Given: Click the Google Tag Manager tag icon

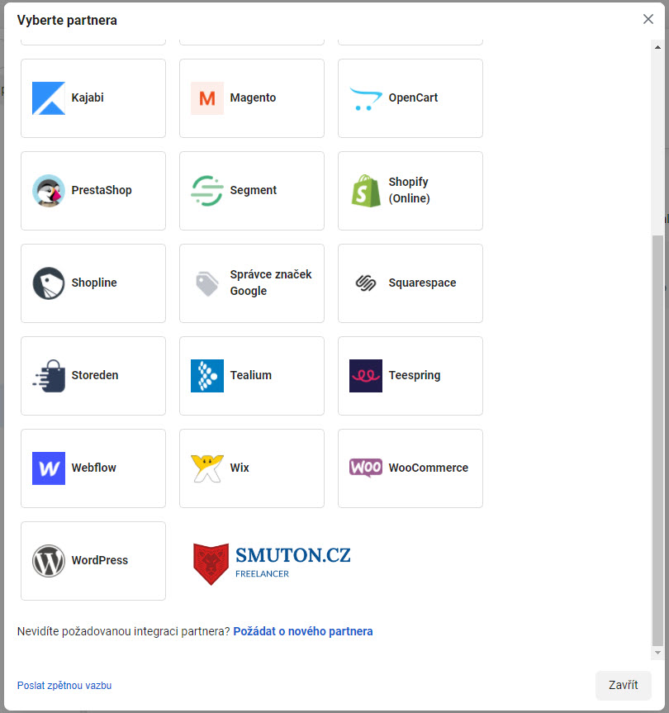Looking at the screenshot, I should (207, 283).
